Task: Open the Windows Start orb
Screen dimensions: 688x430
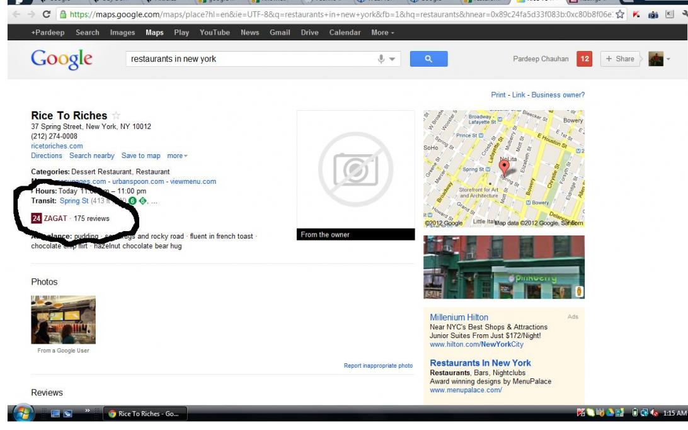Action: [23, 414]
